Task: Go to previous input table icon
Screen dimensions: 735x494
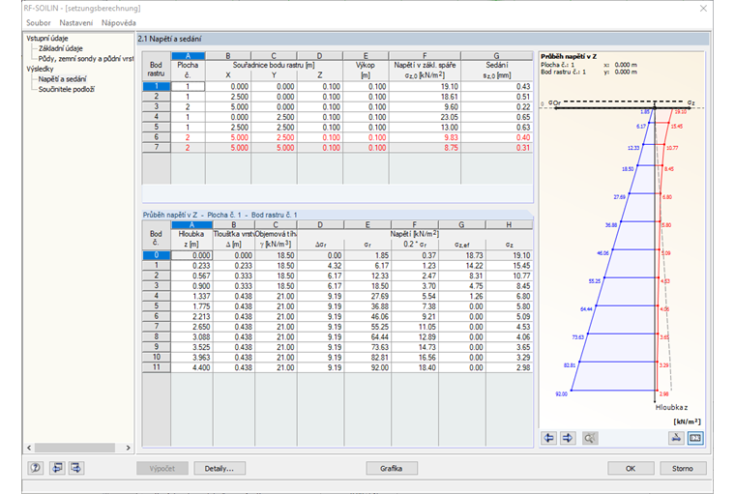Action: pos(57,468)
